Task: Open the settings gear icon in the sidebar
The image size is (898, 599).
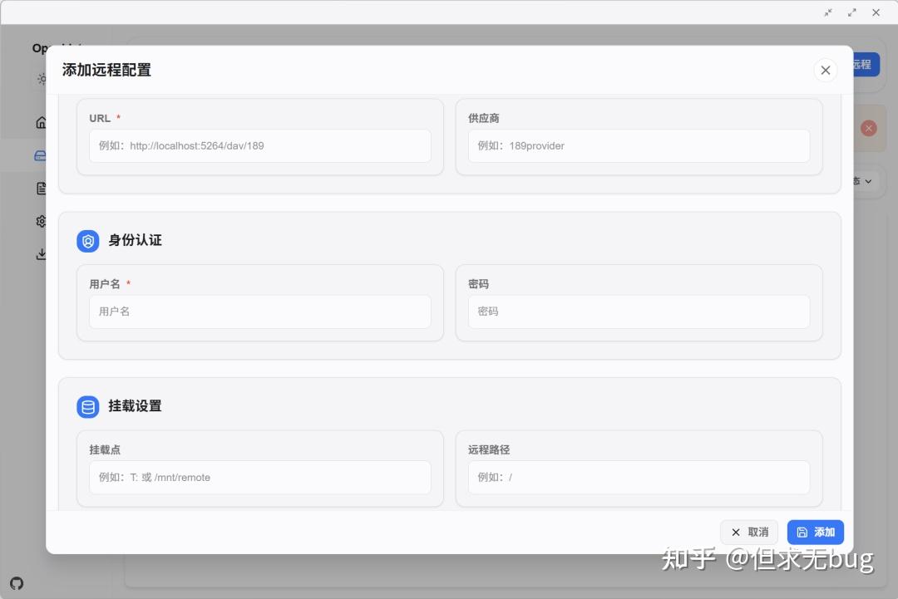Action: (x=42, y=221)
